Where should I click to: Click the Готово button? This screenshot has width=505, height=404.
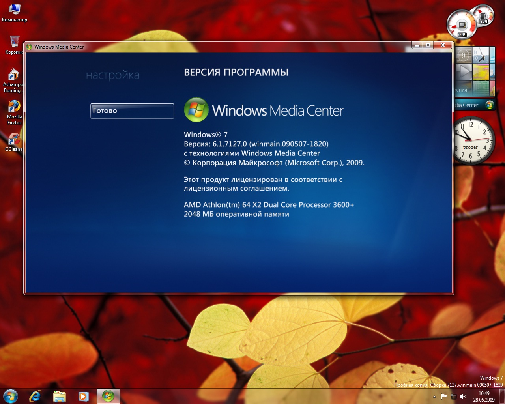pyautogui.click(x=132, y=111)
